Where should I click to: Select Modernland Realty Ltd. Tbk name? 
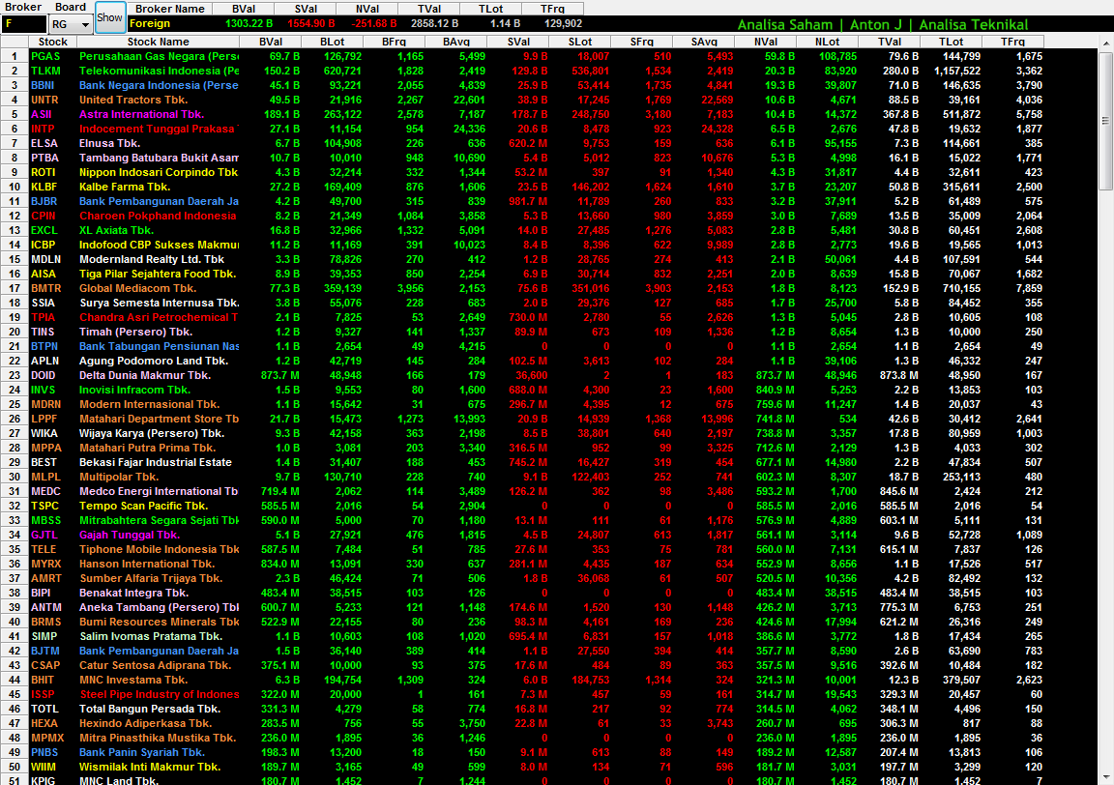click(x=151, y=259)
